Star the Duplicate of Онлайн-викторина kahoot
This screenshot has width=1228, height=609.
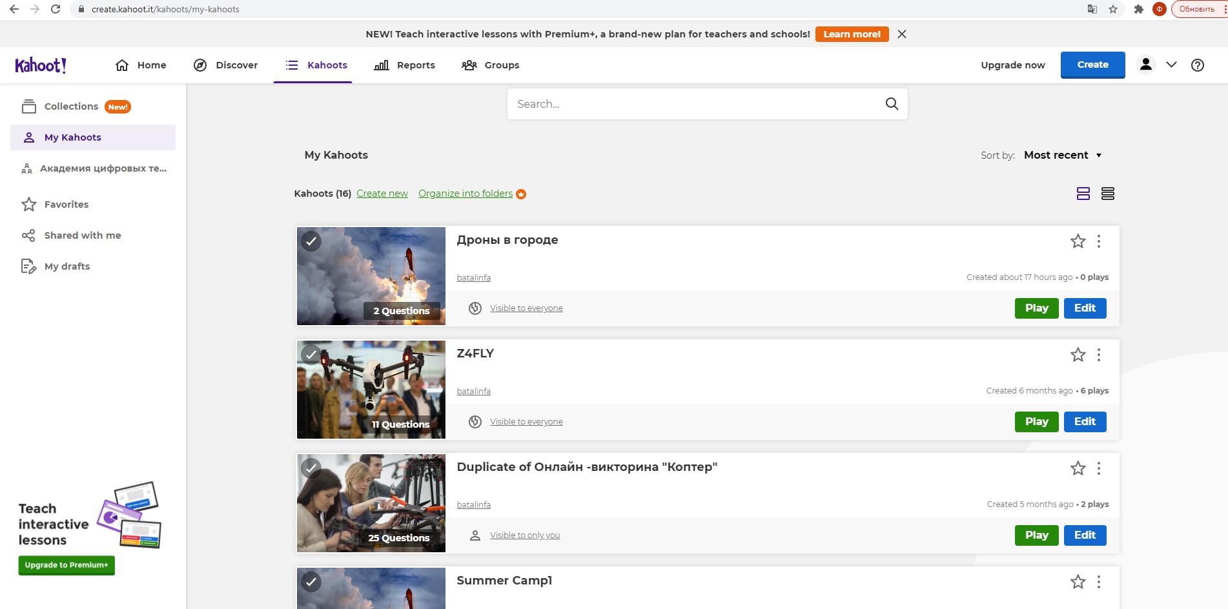tap(1078, 468)
